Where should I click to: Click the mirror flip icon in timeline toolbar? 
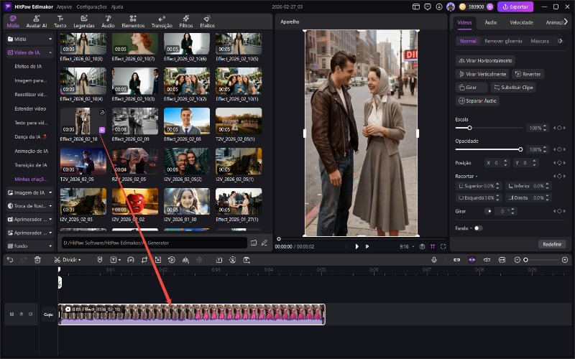click(186, 260)
